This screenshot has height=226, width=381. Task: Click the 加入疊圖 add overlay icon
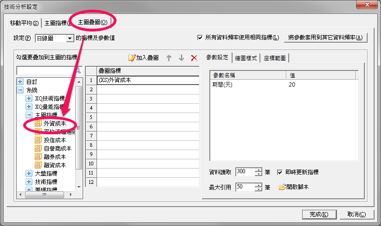pos(132,58)
